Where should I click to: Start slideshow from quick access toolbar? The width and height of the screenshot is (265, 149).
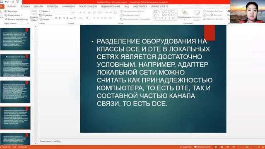[17, 2]
